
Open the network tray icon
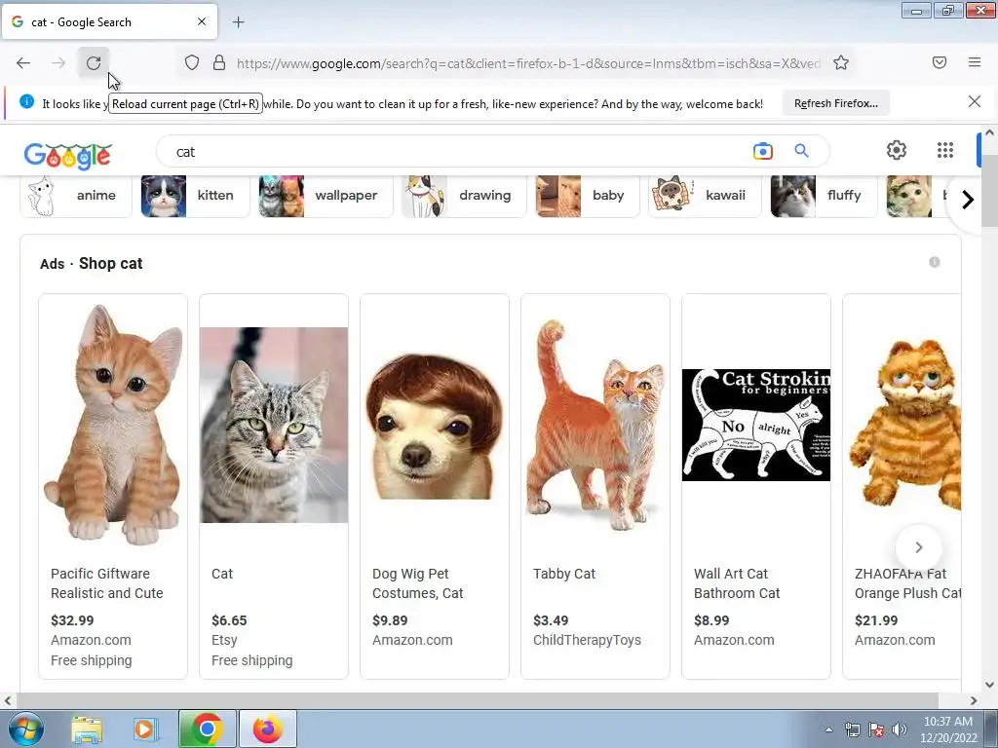852,729
